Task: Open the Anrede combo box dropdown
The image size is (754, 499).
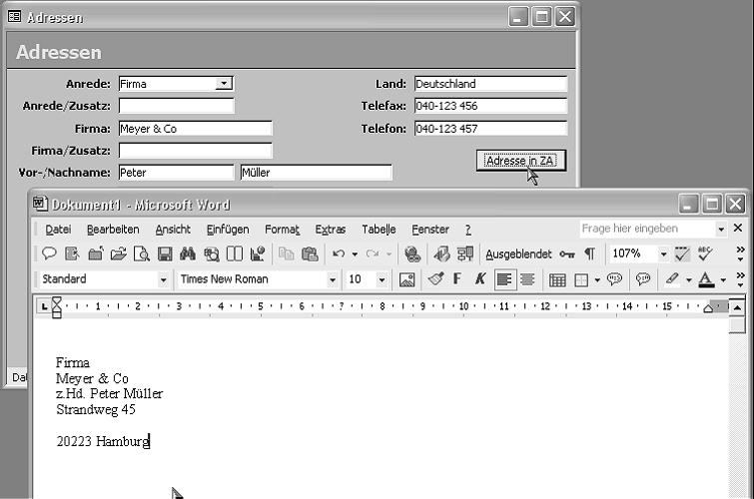Action: coord(224,84)
